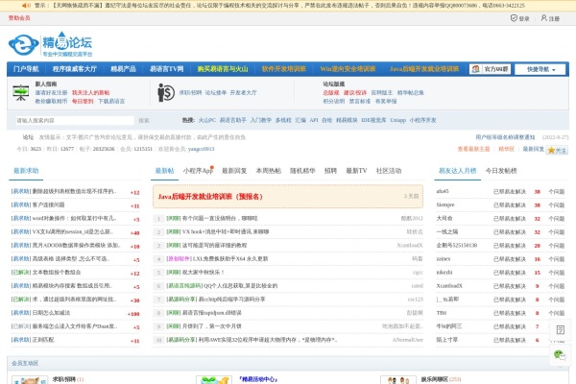Click the 搜索 search button
Screen dimensions: 576x384
pos(144,121)
